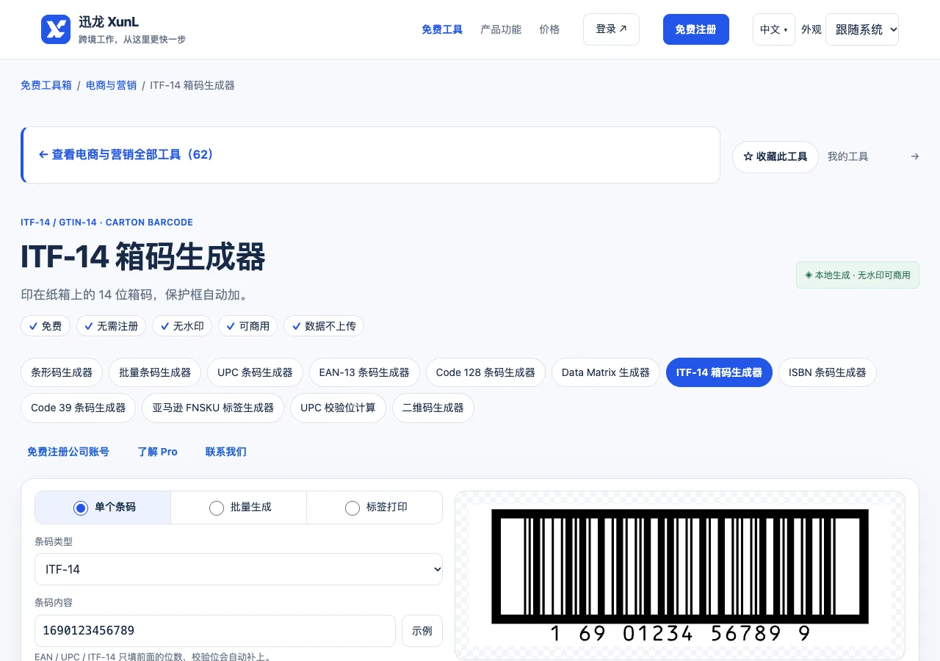Open the 中文 language dropdown

(773, 29)
